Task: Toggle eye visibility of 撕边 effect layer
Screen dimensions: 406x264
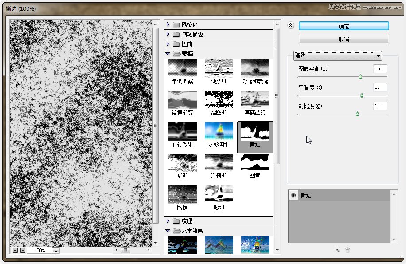Action: point(293,195)
